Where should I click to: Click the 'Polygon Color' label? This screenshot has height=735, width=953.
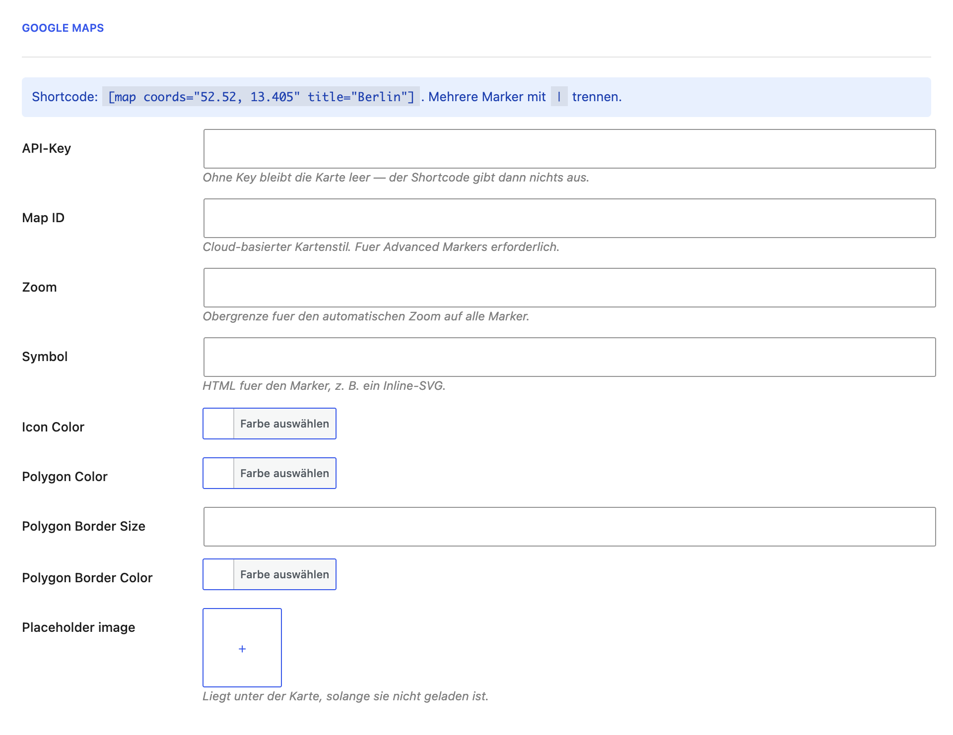(x=65, y=477)
